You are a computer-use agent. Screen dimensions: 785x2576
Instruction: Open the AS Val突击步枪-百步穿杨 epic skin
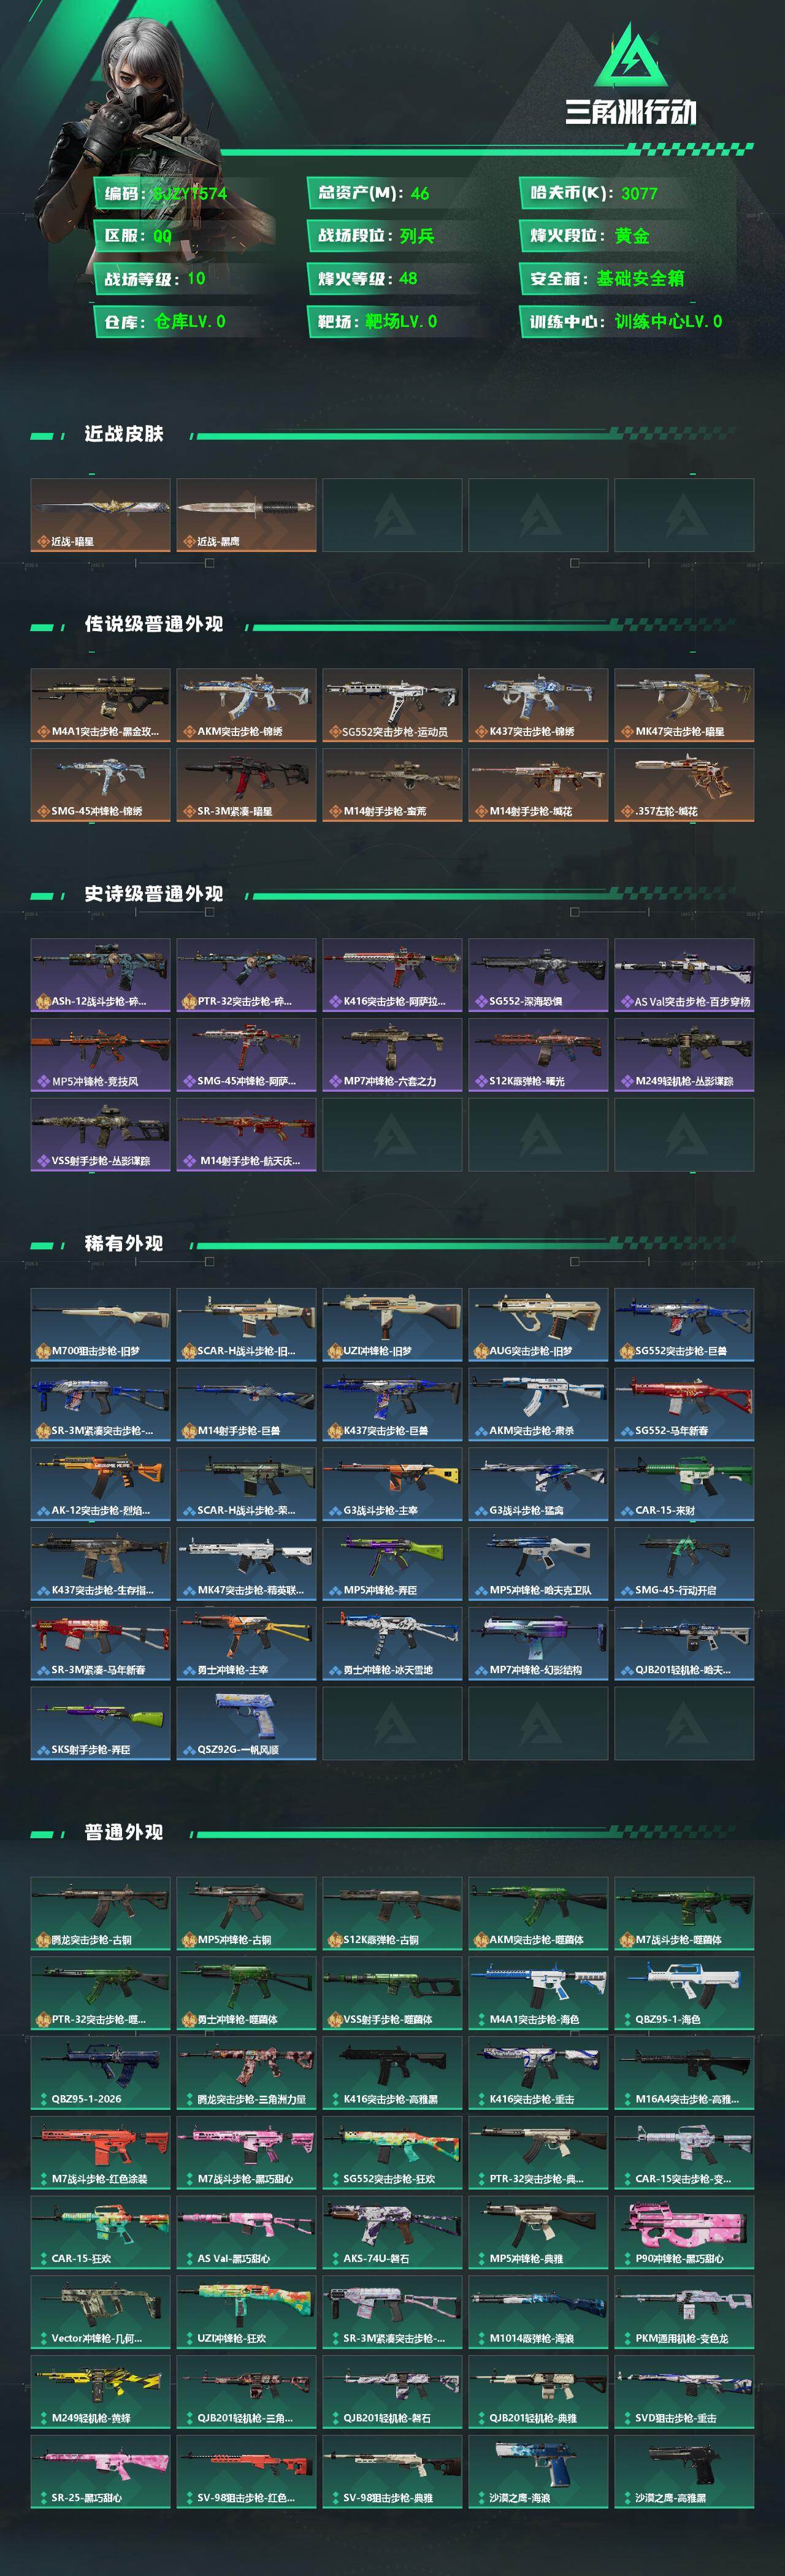point(684,975)
